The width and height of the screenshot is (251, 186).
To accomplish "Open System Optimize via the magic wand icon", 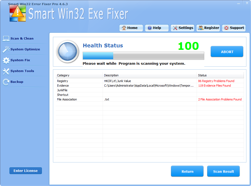I will tap(6, 49).
